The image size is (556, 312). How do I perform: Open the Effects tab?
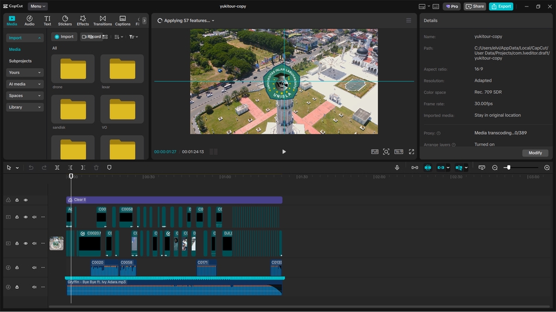[x=83, y=21]
